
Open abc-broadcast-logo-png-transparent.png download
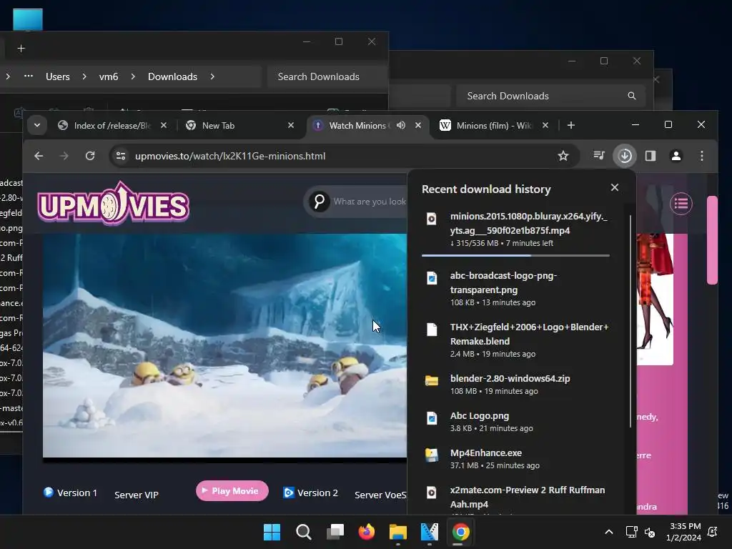tap(516, 289)
